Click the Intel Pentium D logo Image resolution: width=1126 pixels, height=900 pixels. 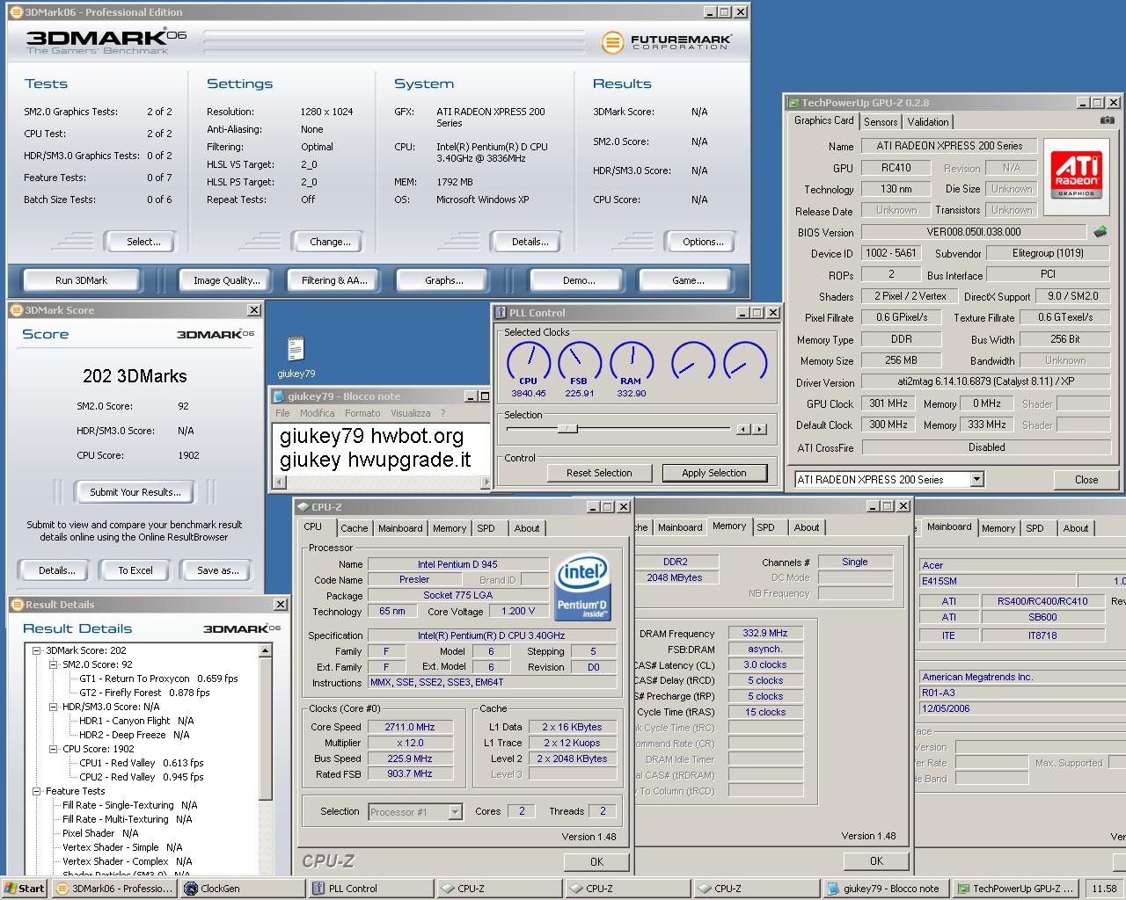pos(581,586)
